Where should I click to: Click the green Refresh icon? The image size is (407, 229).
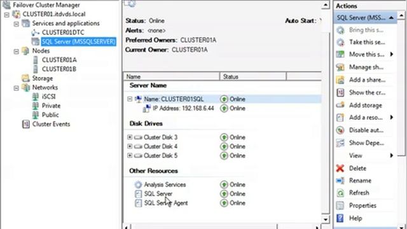tap(340, 193)
